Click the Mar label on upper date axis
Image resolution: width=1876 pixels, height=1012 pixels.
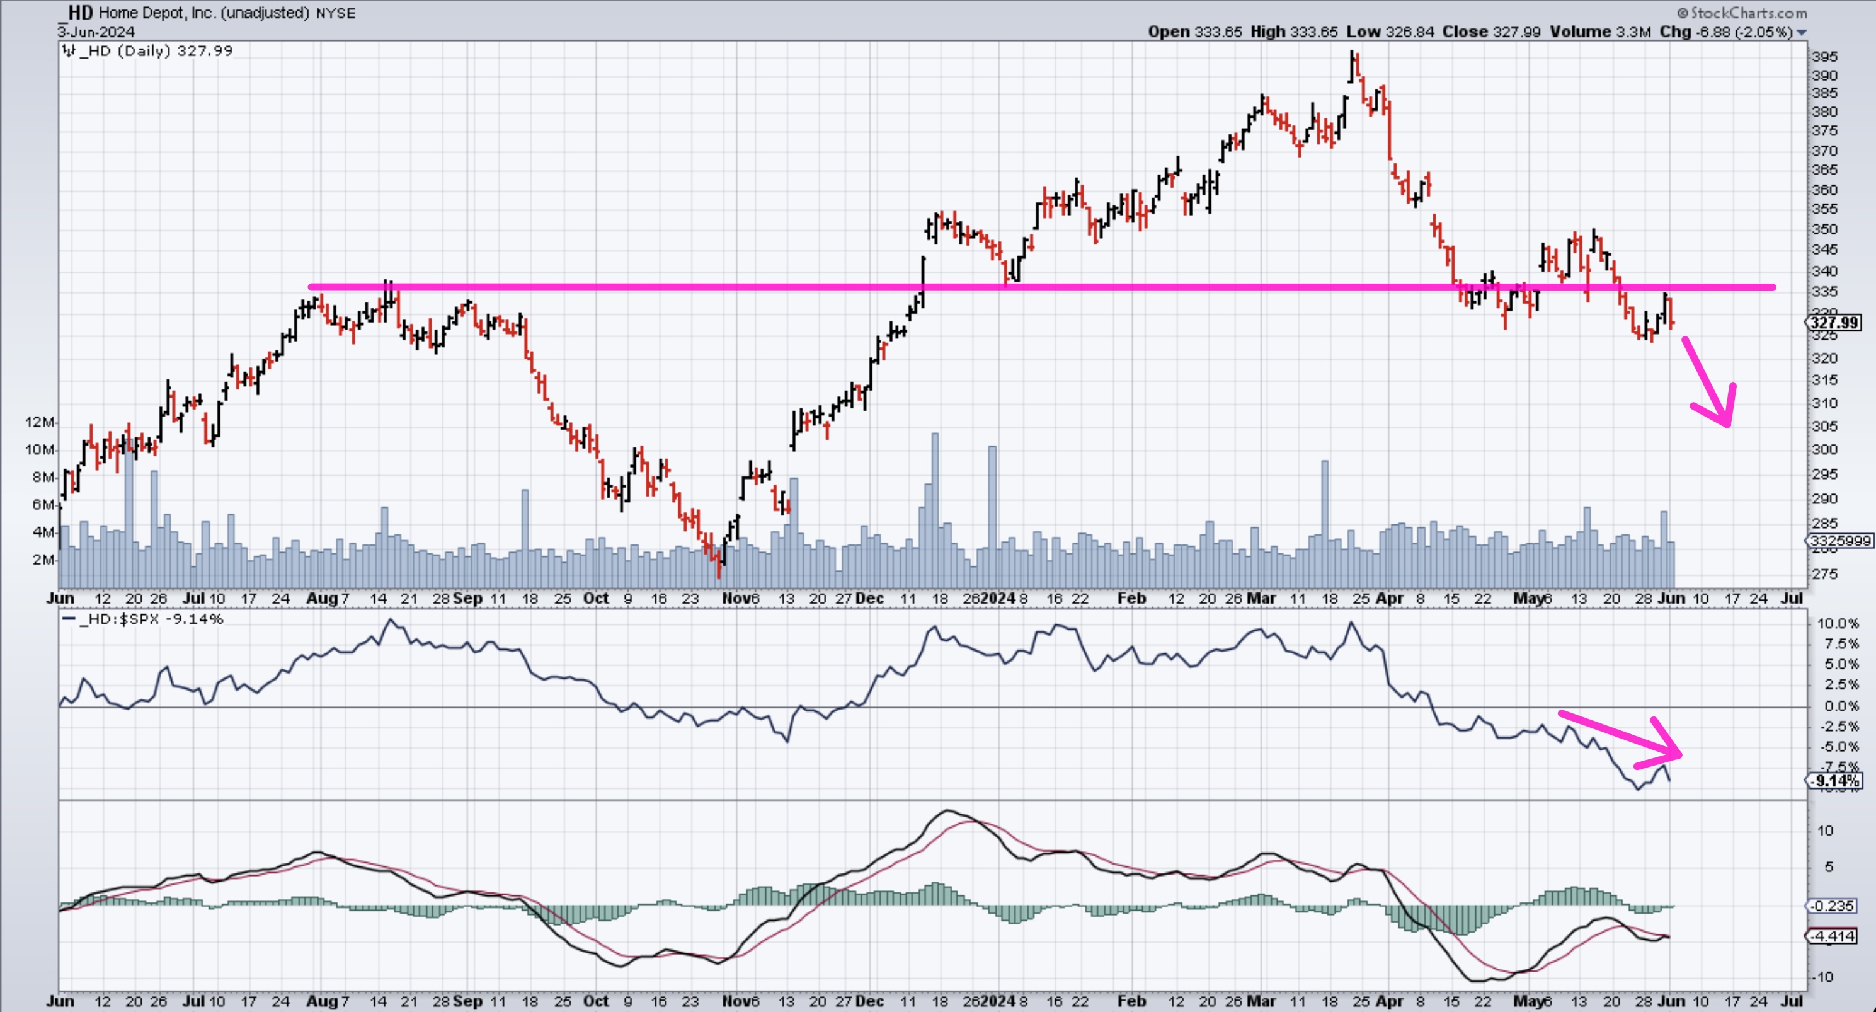[x=1261, y=598]
